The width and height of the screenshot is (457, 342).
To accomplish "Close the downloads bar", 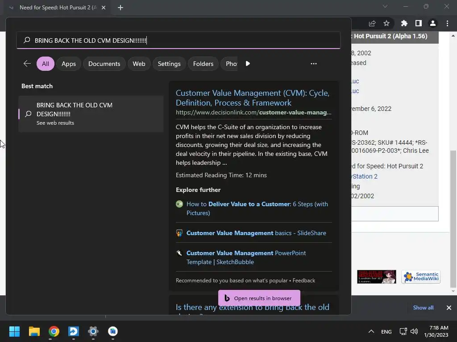I will [449, 308].
